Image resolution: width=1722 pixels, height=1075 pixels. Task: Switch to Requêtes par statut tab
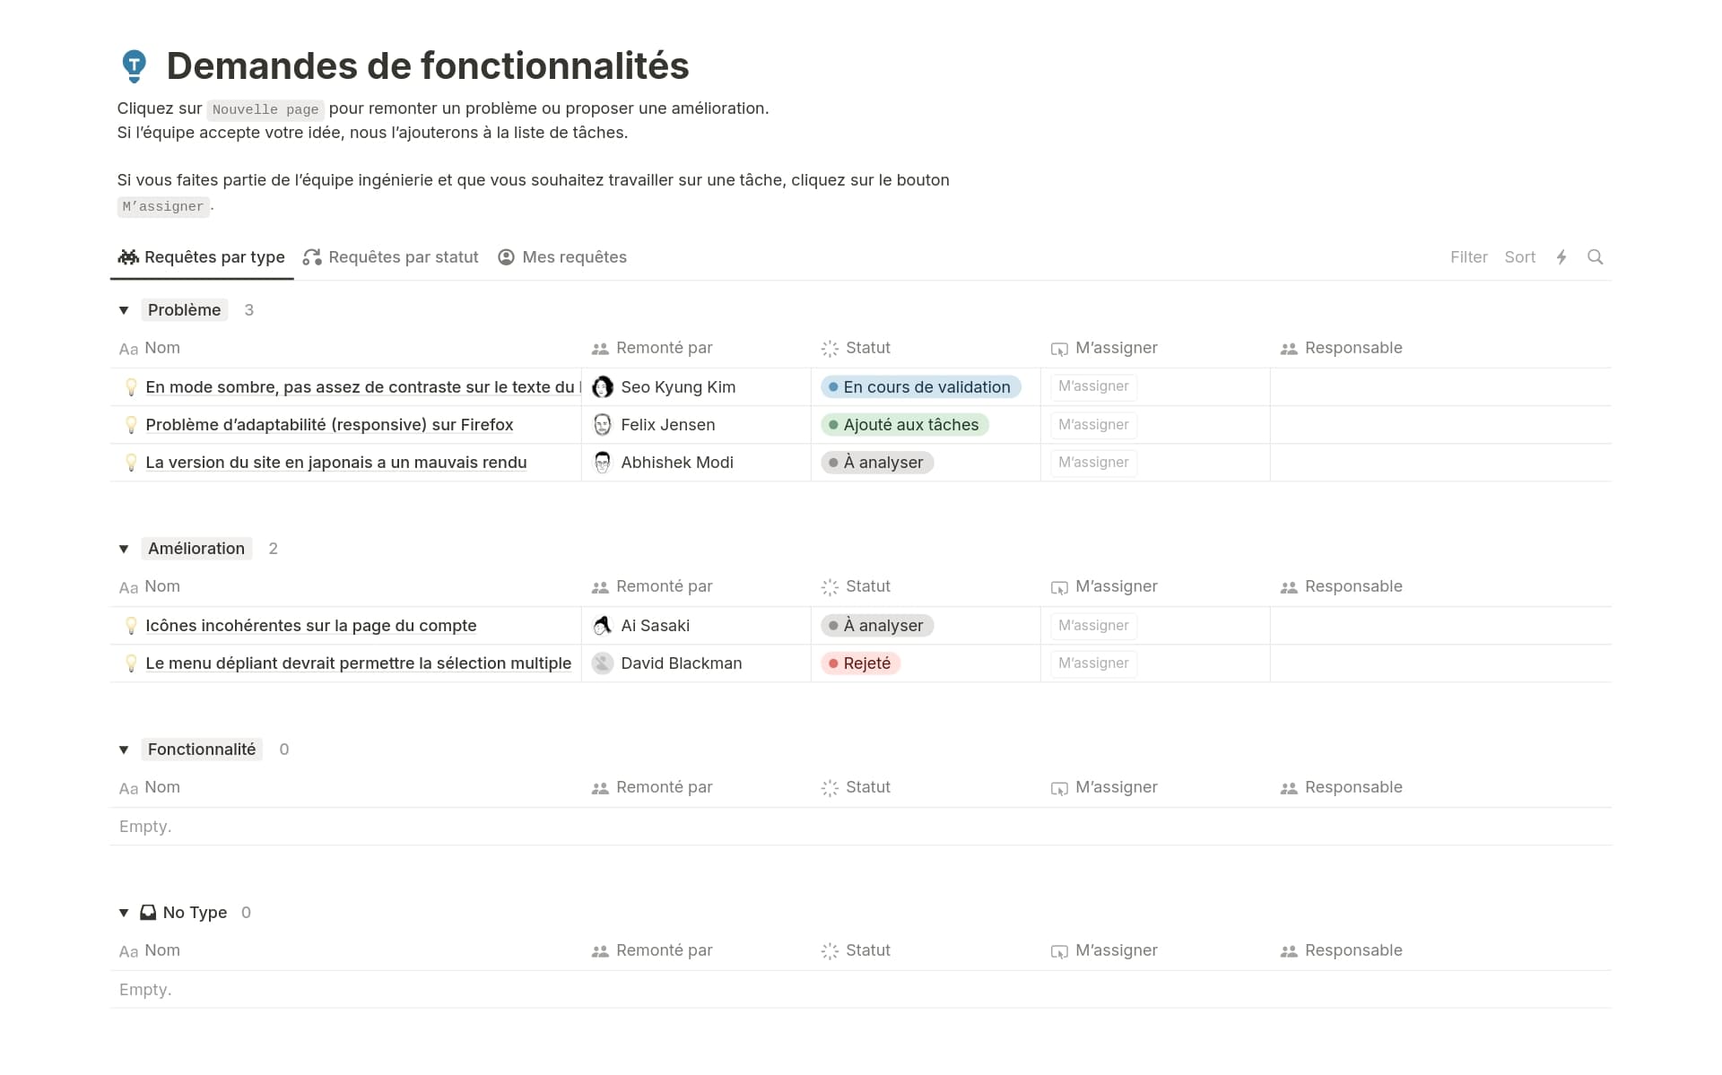(391, 257)
